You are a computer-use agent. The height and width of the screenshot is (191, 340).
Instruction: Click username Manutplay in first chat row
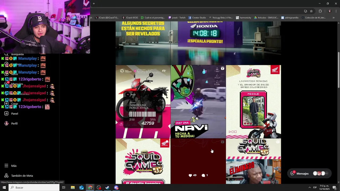coord(27,58)
